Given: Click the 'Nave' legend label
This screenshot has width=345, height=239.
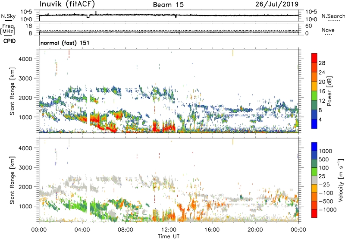Looking at the screenshot, I should tap(328, 30).
